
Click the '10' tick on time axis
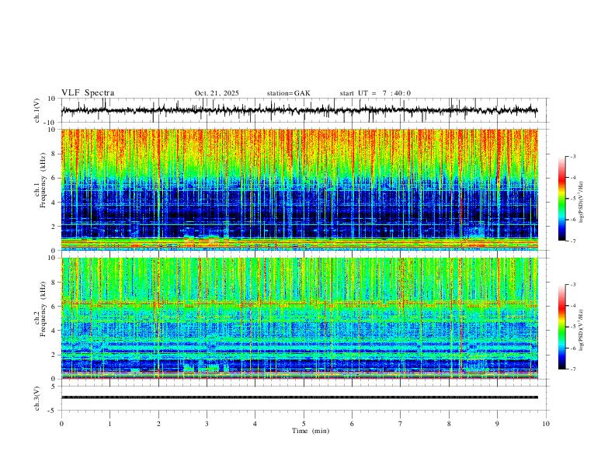point(546,424)
